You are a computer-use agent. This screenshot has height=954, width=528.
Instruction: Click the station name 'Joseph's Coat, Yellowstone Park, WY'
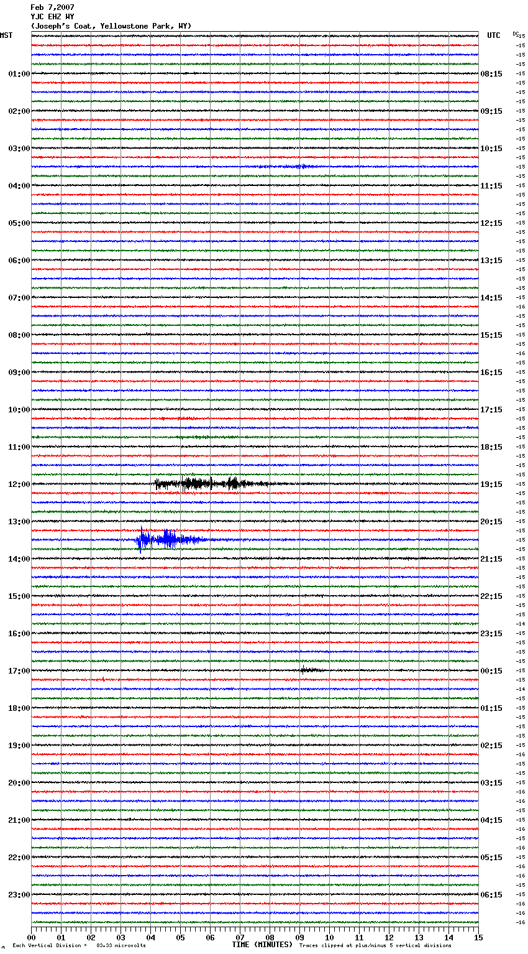(111, 26)
